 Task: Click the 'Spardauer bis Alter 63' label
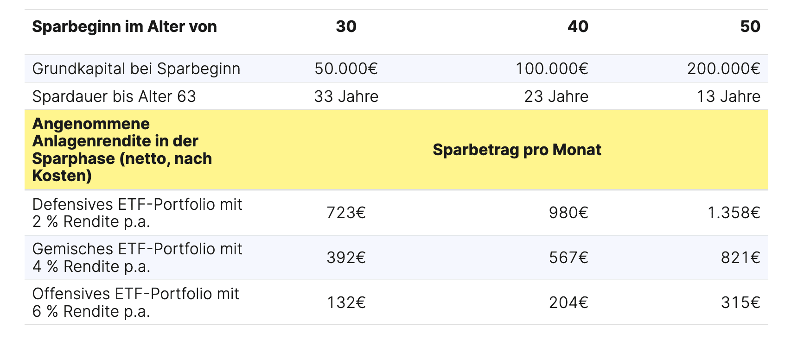click(x=114, y=97)
